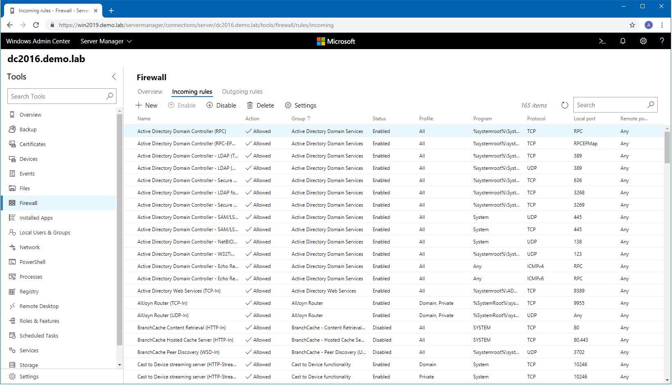Disable the selected firewall rule
This screenshot has width=672, height=385.
(221, 106)
